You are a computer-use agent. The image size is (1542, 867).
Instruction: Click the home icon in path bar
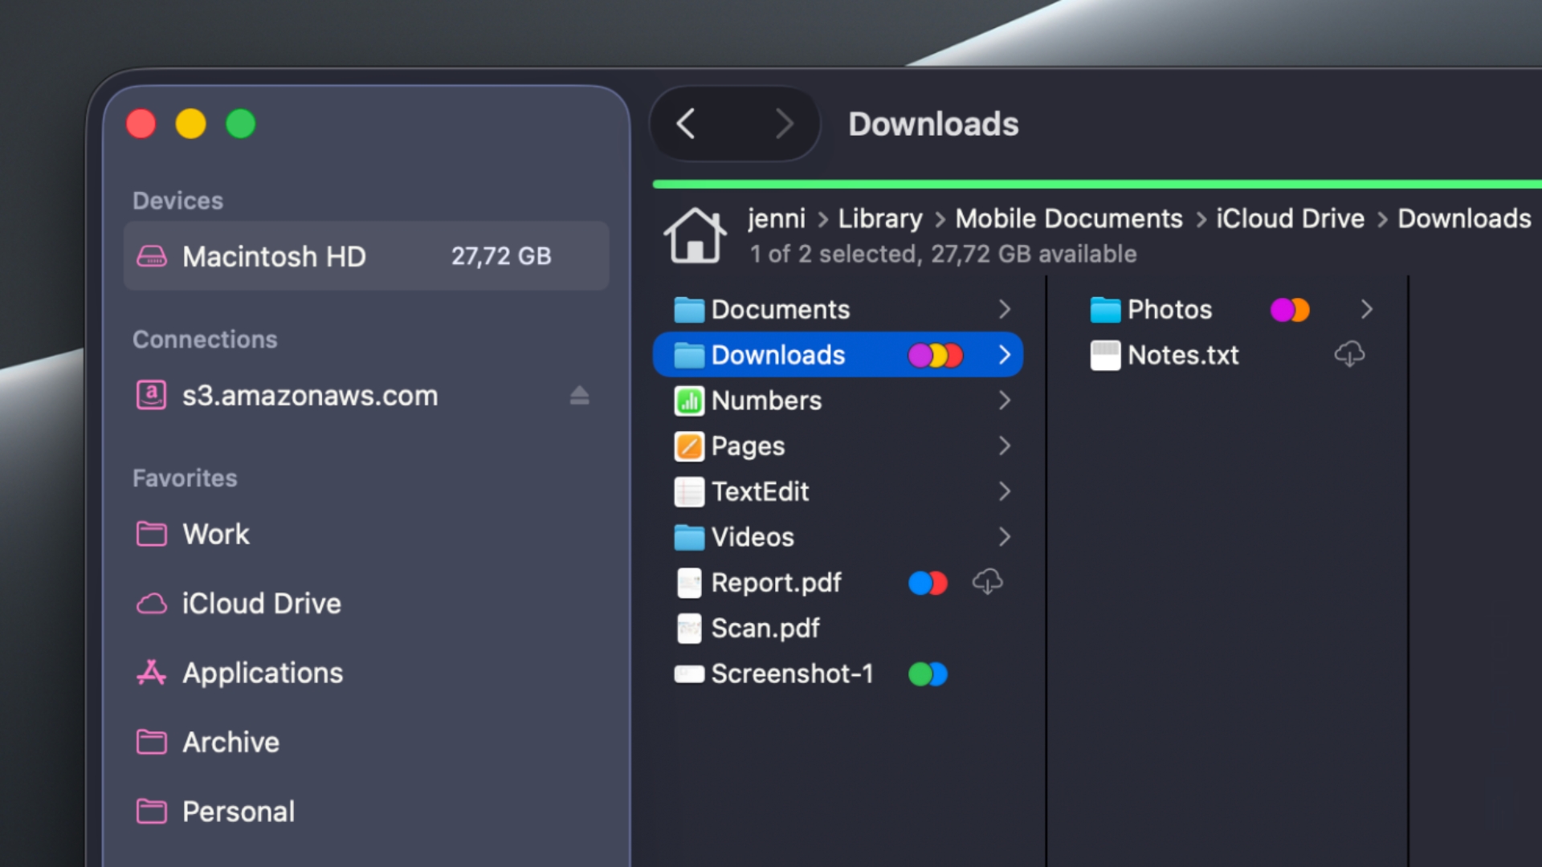(x=695, y=236)
